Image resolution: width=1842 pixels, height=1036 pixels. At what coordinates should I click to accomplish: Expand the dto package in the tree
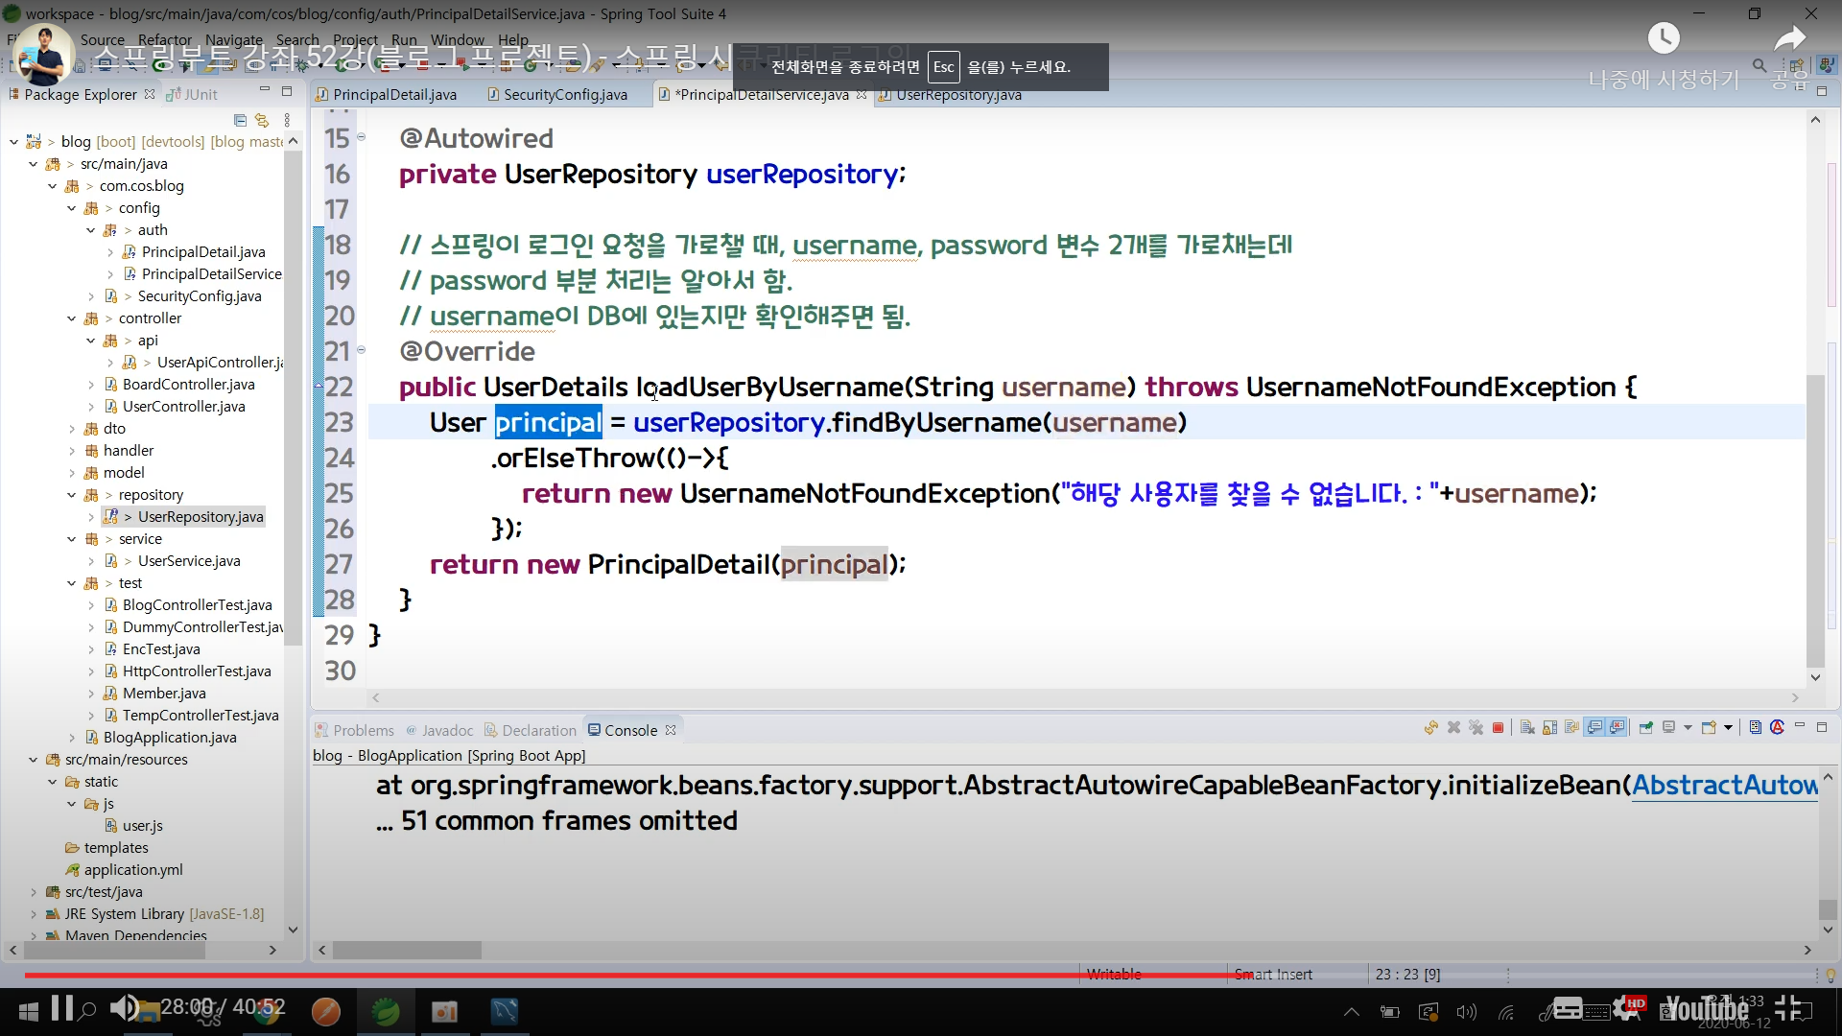(72, 429)
